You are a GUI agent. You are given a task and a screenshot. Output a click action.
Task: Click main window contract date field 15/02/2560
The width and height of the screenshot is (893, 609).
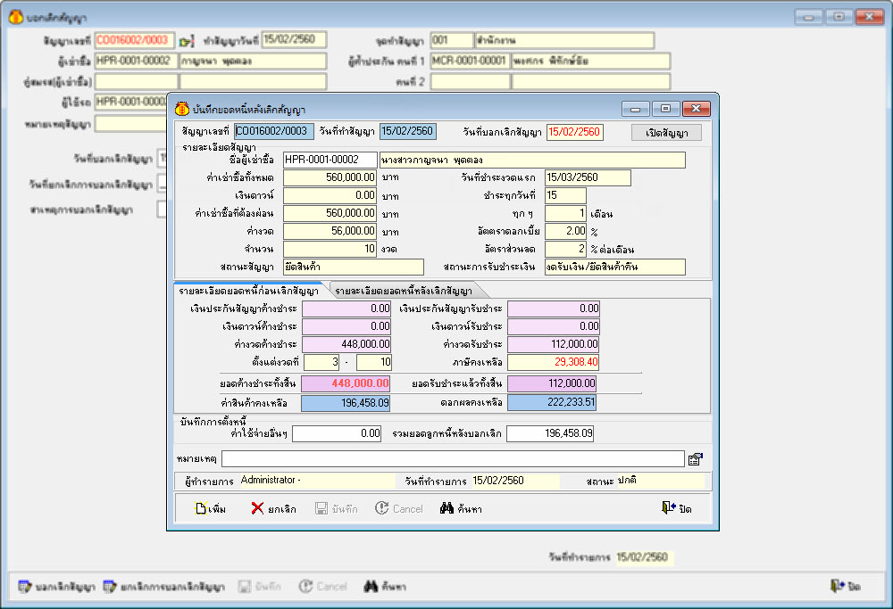295,40
